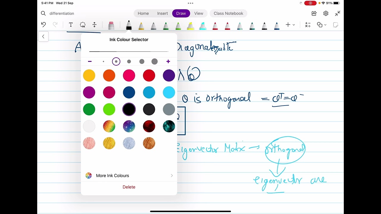The image size is (381, 214).
Task: Switch to the View tab
Action: (x=199, y=13)
